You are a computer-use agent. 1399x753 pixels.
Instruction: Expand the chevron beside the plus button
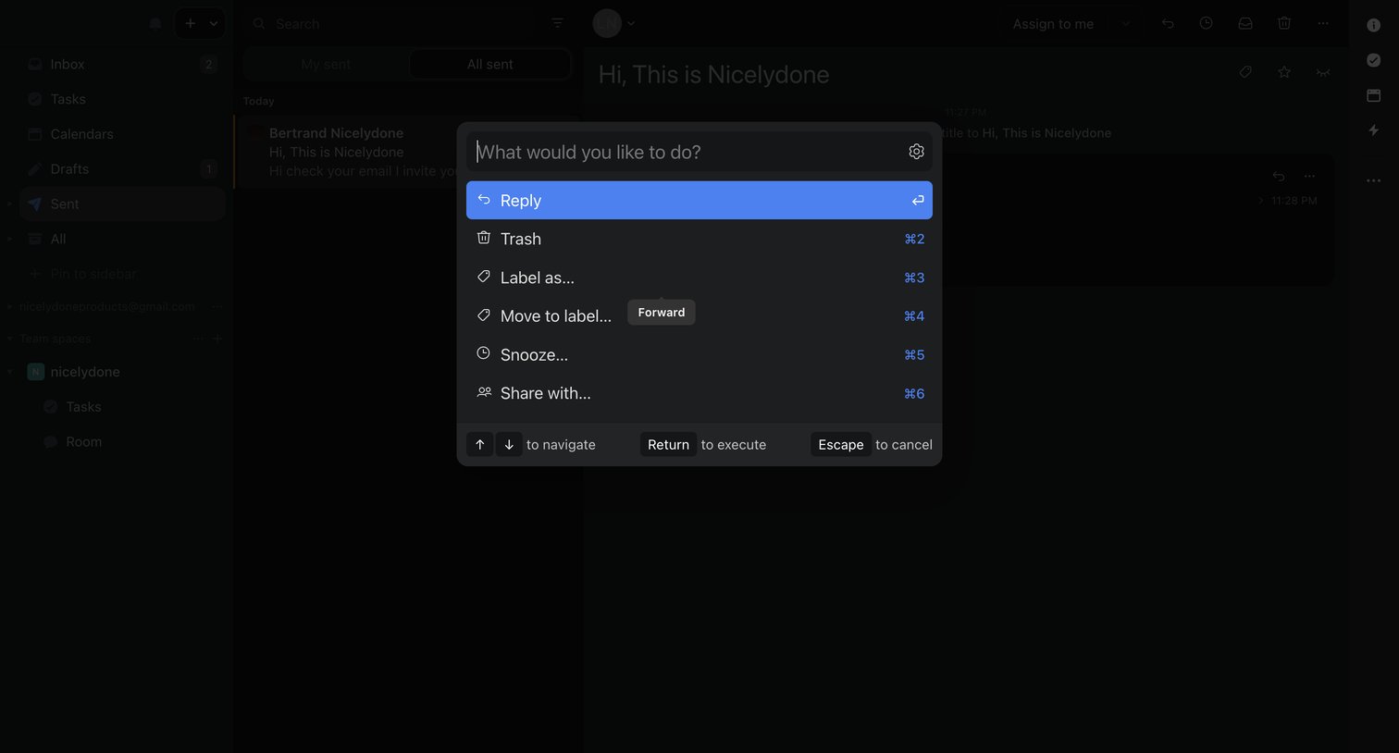coord(214,24)
